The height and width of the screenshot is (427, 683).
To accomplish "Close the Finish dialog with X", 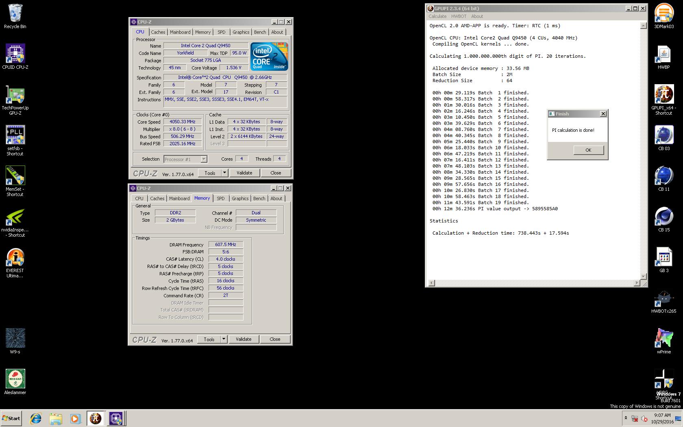I will coord(603,114).
